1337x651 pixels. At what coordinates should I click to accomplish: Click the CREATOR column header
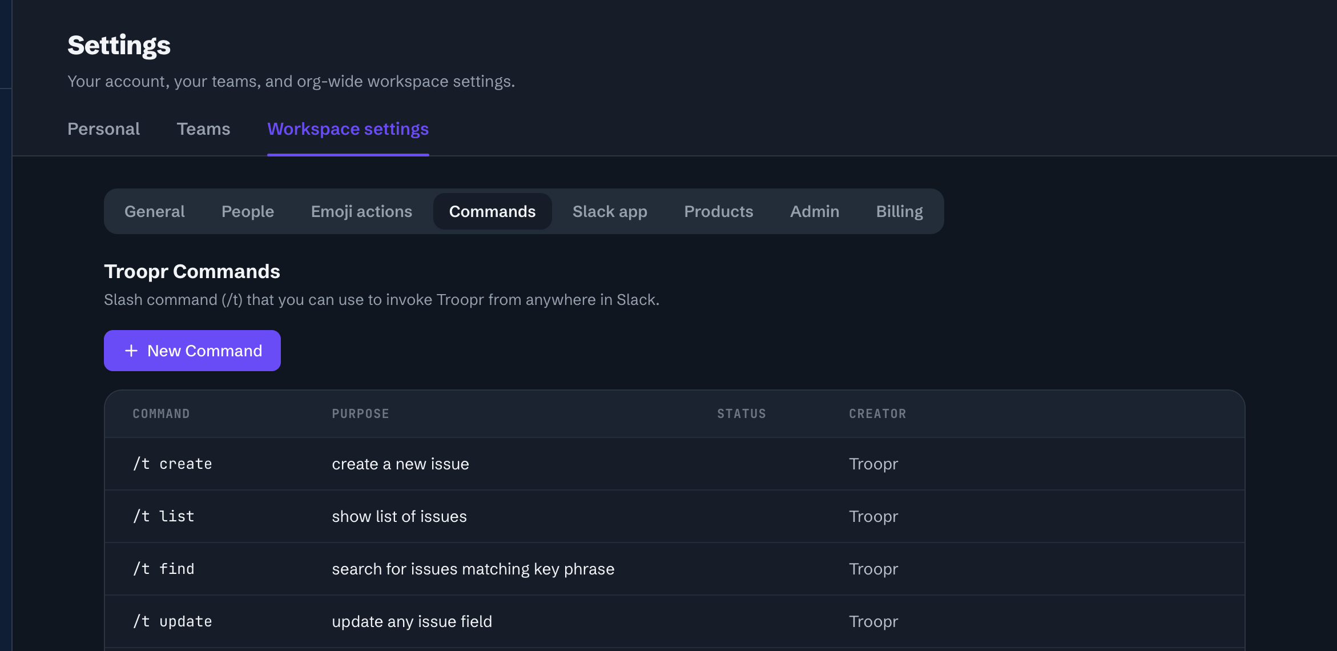point(877,413)
